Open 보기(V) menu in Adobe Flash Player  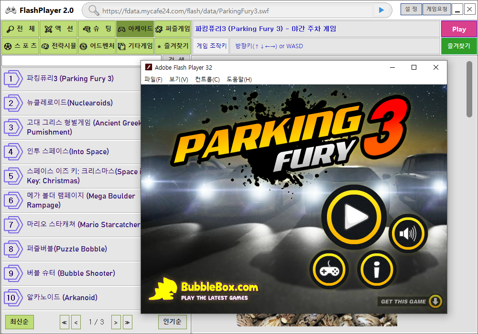179,79
